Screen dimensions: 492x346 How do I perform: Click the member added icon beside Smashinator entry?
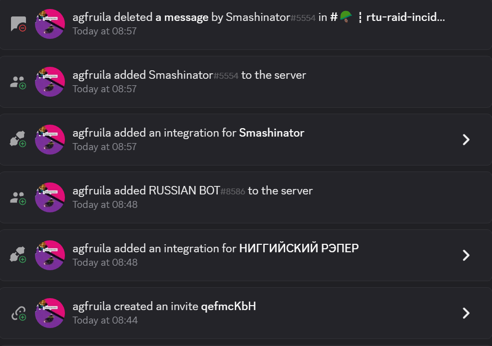tap(18, 82)
